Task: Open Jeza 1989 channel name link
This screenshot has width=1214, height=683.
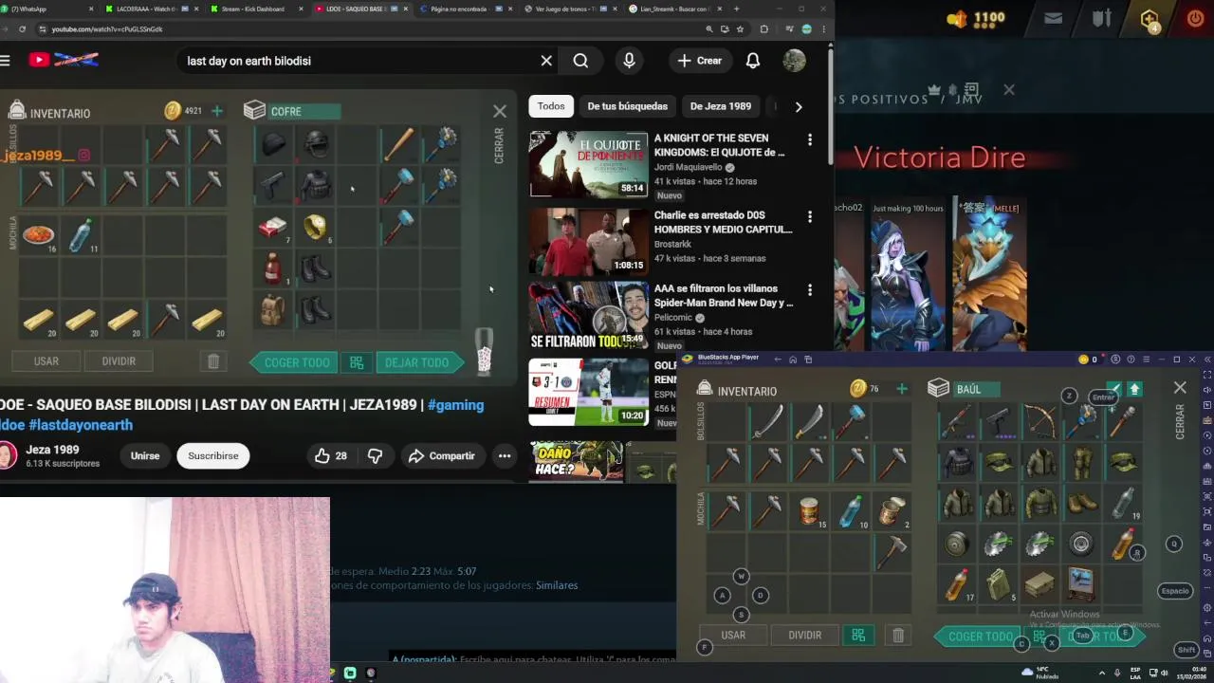Action: click(52, 450)
